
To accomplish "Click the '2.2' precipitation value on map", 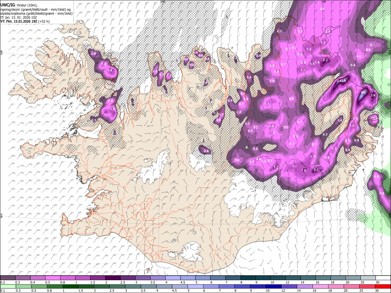I will click(325, 60).
